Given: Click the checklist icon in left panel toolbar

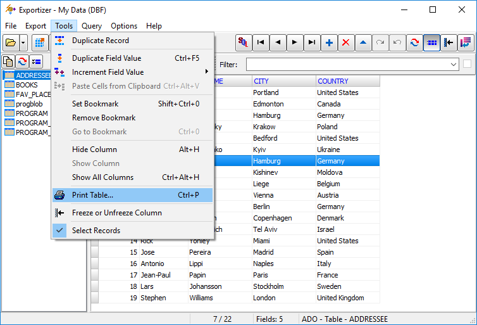Looking at the screenshot, I should click(x=36, y=62).
